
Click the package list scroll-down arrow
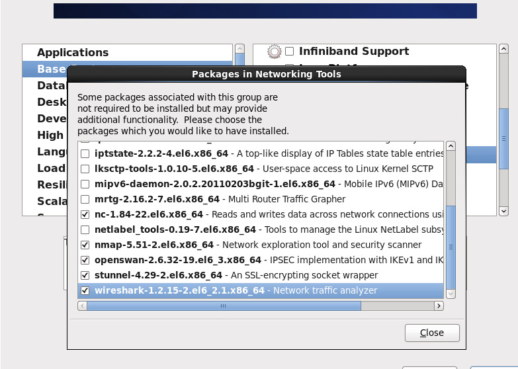[451, 294]
